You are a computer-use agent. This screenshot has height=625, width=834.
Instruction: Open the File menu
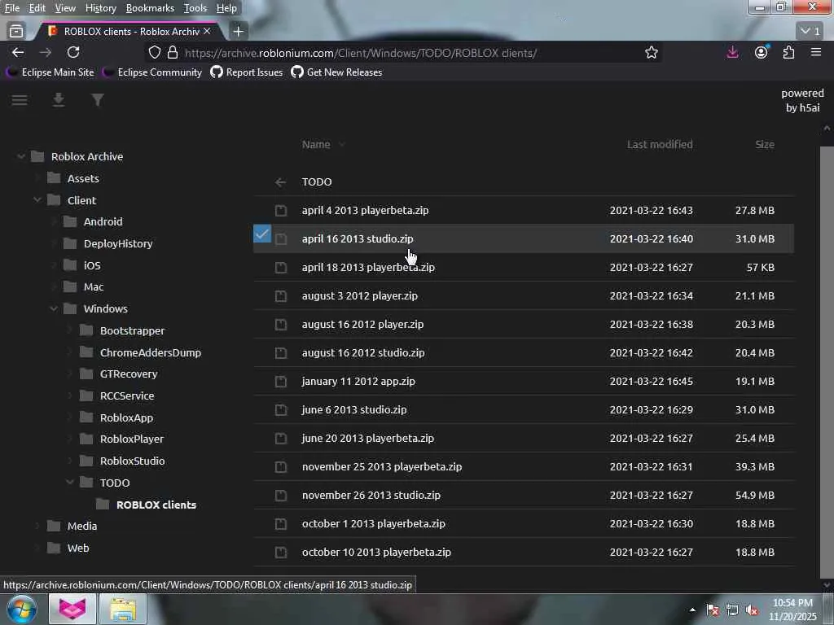pyautogui.click(x=12, y=8)
